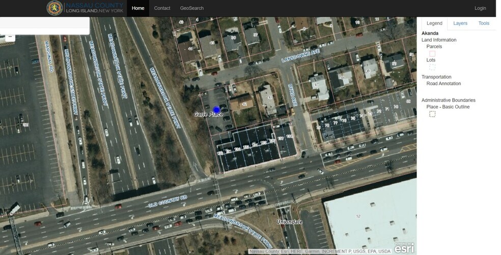Click the Login link

coord(480,8)
